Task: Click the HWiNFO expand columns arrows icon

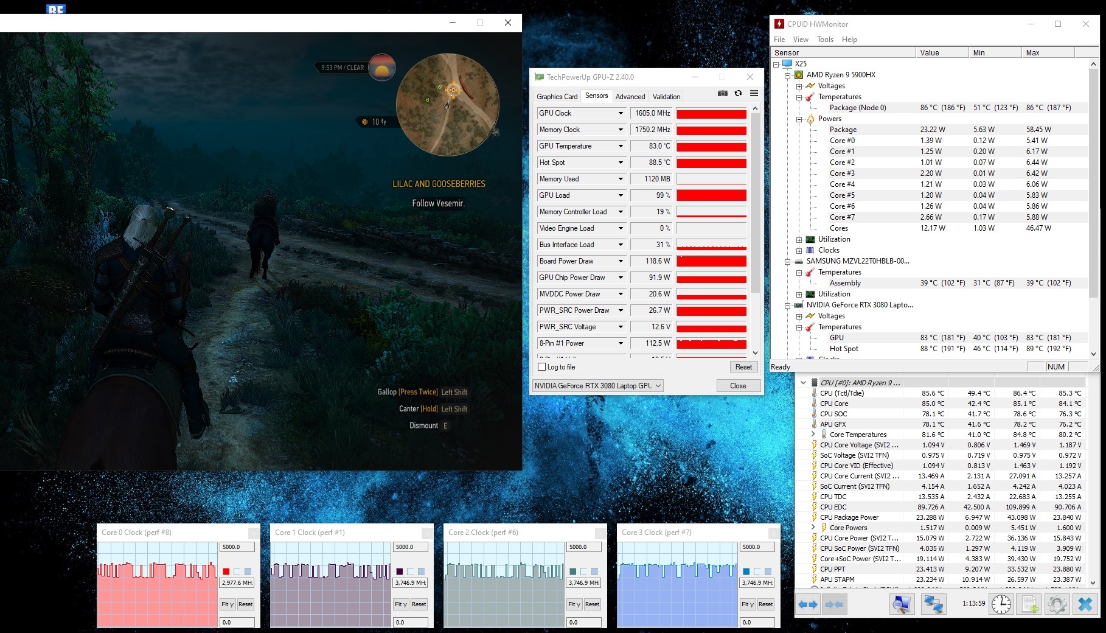Action: [807, 604]
